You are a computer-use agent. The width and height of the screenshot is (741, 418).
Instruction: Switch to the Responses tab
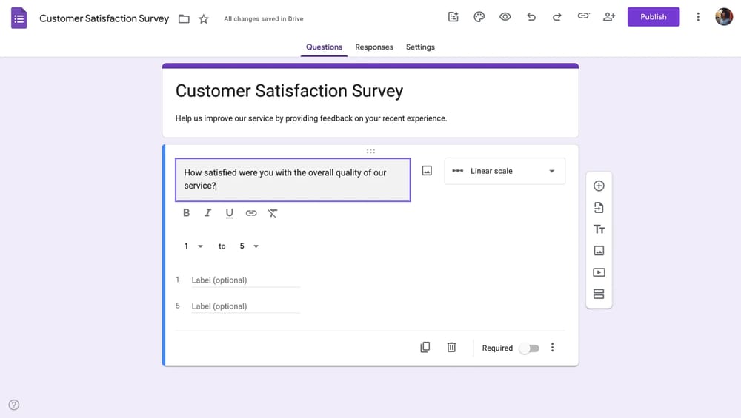(x=374, y=47)
